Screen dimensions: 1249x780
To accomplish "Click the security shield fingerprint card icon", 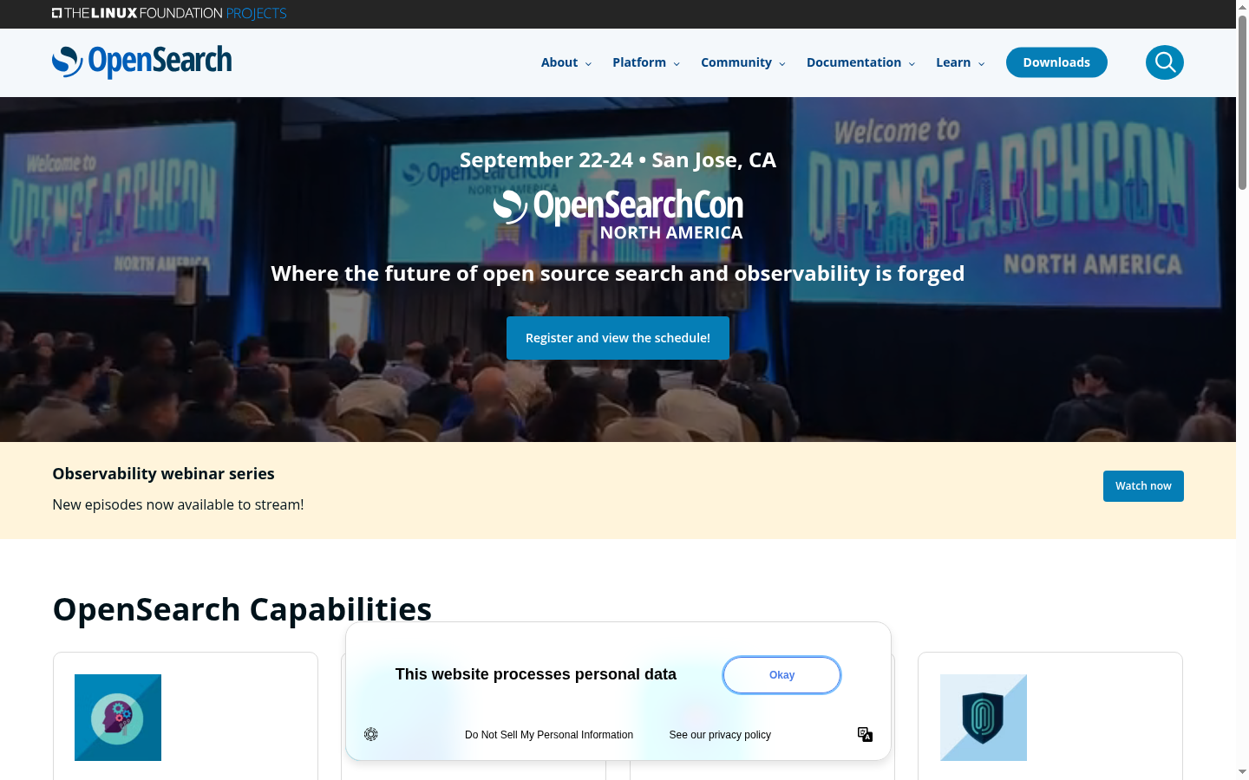I will pyautogui.click(x=984, y=718).
